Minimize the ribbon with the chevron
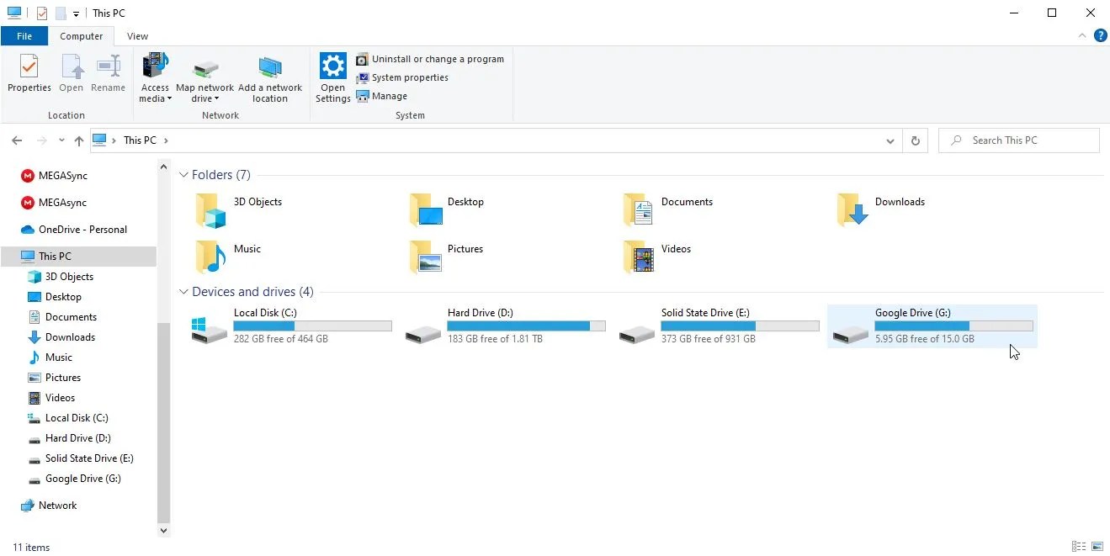 pyautogui.click(x=1082, y=36)
